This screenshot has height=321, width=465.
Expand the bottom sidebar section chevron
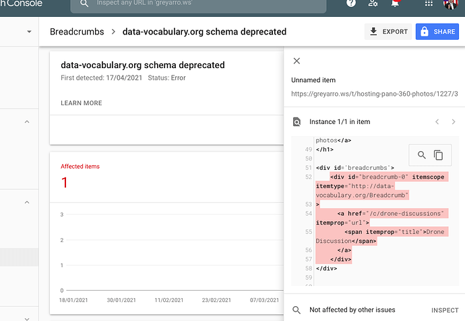[x=27, y=319]
